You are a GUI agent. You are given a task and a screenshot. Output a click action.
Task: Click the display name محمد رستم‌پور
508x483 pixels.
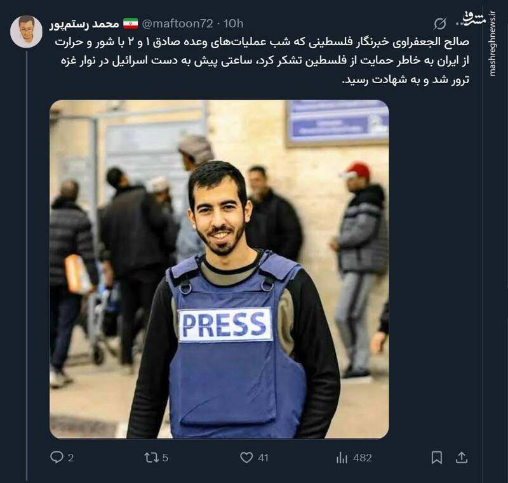(x=84, y=24)
